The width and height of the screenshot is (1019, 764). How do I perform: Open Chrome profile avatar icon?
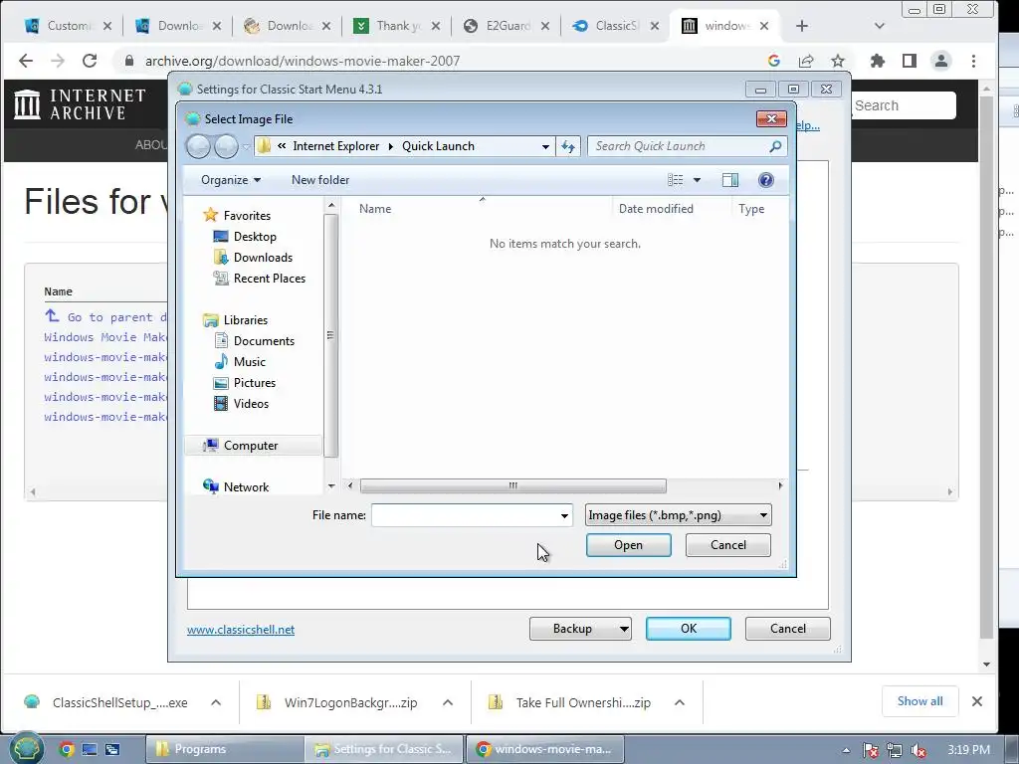[x=941, y=61]
